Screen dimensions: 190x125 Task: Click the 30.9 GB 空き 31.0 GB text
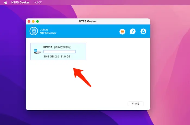click(x=57, y=56)
